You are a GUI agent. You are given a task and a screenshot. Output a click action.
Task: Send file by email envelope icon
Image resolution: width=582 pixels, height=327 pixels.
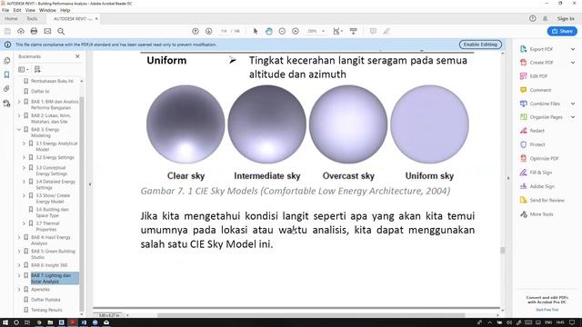coord(47,32)
